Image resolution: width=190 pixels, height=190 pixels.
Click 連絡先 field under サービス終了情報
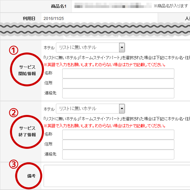[x=118, y=154]
